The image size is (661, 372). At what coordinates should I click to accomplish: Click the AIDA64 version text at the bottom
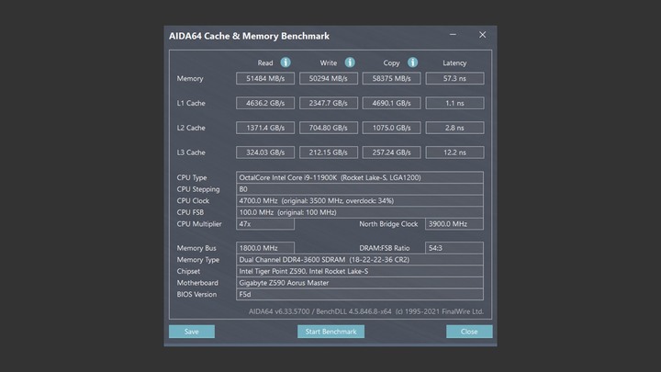point(366,311)
